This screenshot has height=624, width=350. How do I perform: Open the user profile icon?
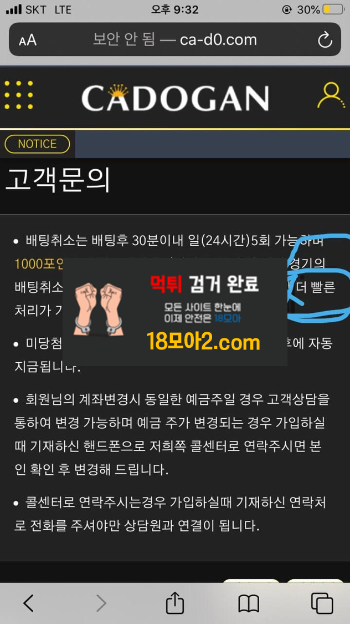click(331, 95)
